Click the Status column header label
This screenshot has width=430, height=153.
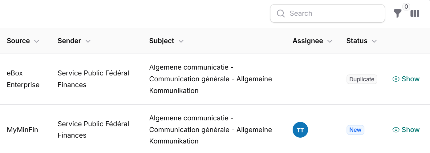(357, 41)
